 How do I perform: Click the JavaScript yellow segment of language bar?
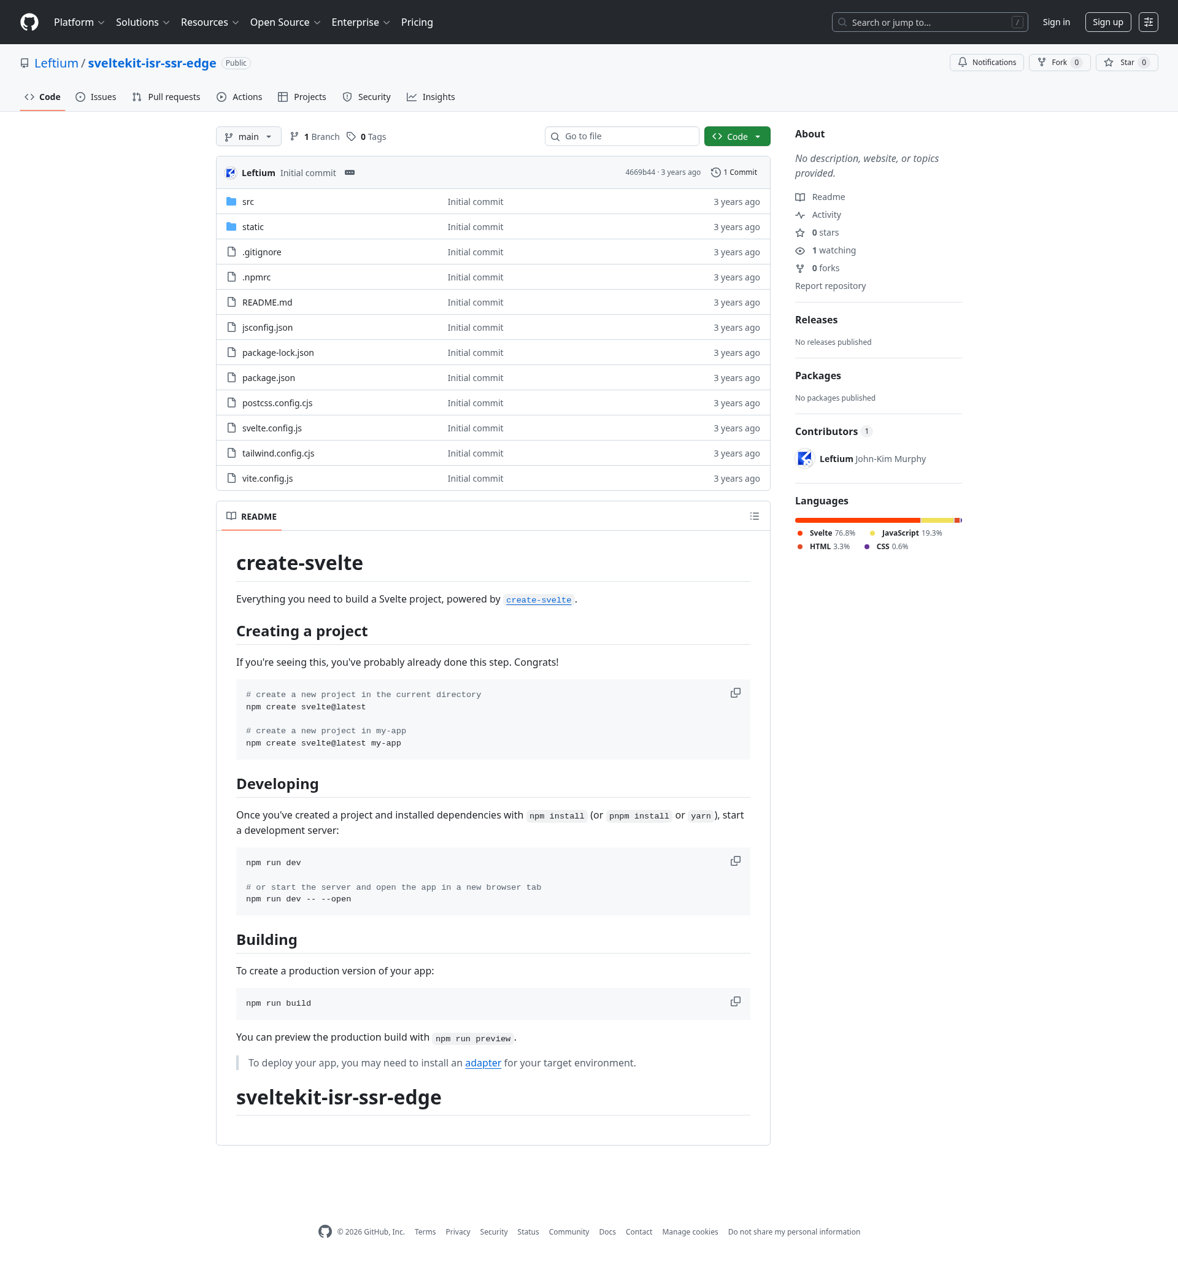pos(937,520)
